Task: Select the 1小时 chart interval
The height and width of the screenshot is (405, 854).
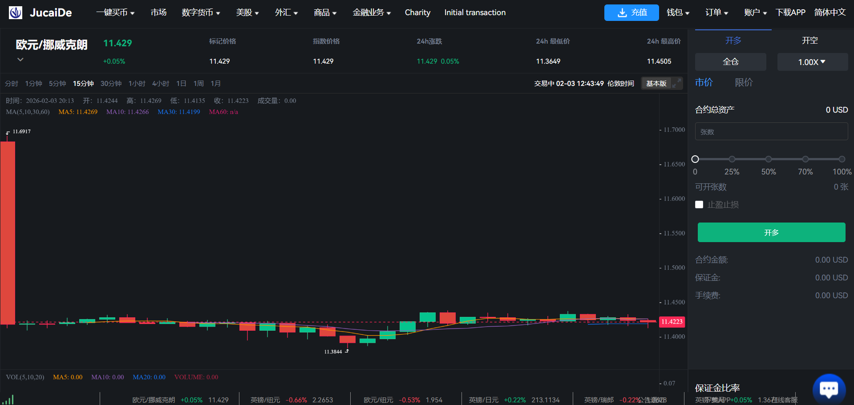Action: pyautogui.click(x=137, y=84)
